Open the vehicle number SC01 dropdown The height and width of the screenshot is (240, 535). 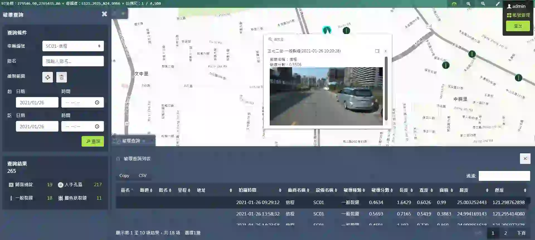click(73, 46)
